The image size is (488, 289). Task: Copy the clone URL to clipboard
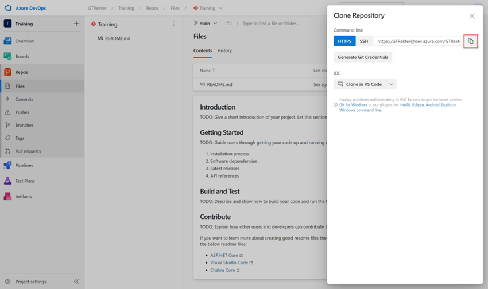coord(471,41)
